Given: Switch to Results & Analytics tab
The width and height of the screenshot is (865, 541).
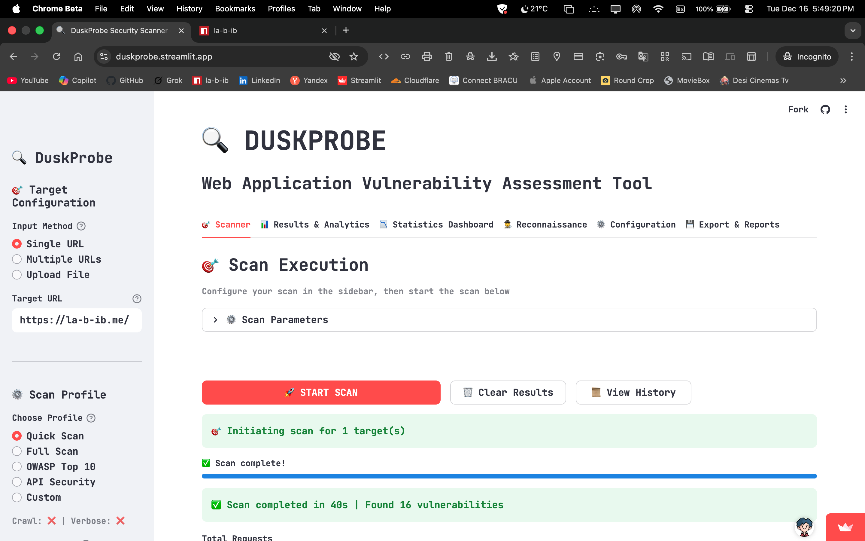Looking at the screenshot, I should [315, 225].
